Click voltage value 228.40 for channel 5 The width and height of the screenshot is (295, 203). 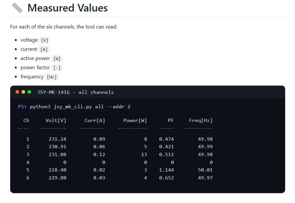[x=57, y=170]
